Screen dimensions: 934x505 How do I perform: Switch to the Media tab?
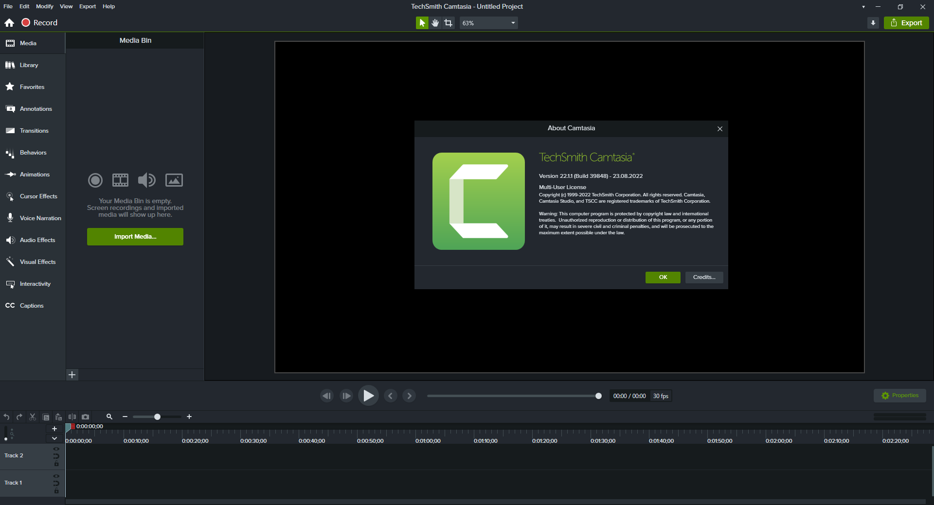pyautogui.click(x=33, y=43)
